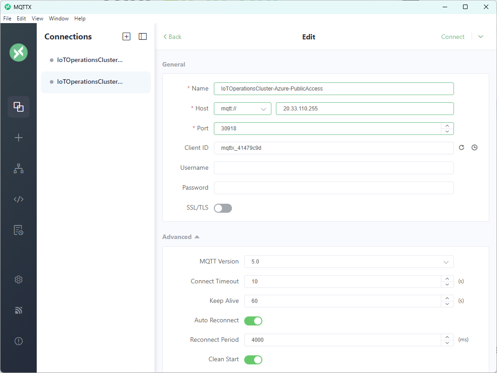Turn off the Clean Start switch
497x373 pixels.
(x=253, y=360)
